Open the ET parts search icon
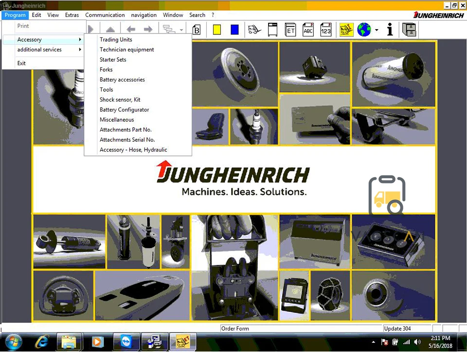467x352 pixels. pyautogui.click(x=290, y=30)
